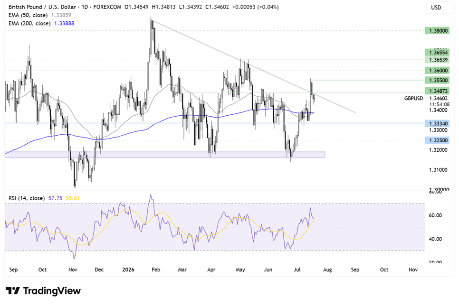Image resolution: width=459 pixels, height=305 pixels.
Task: Open the USD currency selector
Action: [439, 7]
